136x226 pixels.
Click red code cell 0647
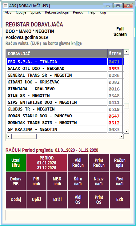click(115, 116)
